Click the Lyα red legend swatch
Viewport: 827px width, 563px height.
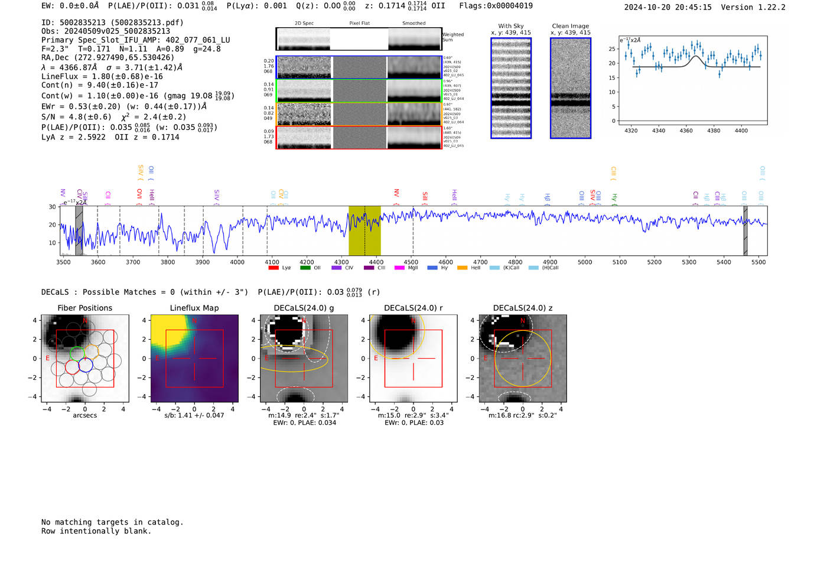[x=273, y=268]
